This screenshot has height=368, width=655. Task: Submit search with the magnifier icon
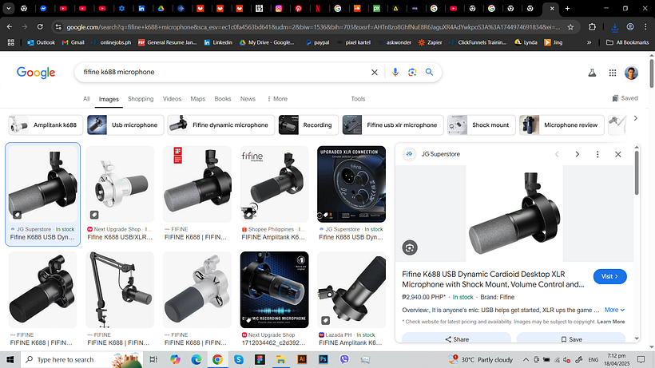(x=429, y=72)
